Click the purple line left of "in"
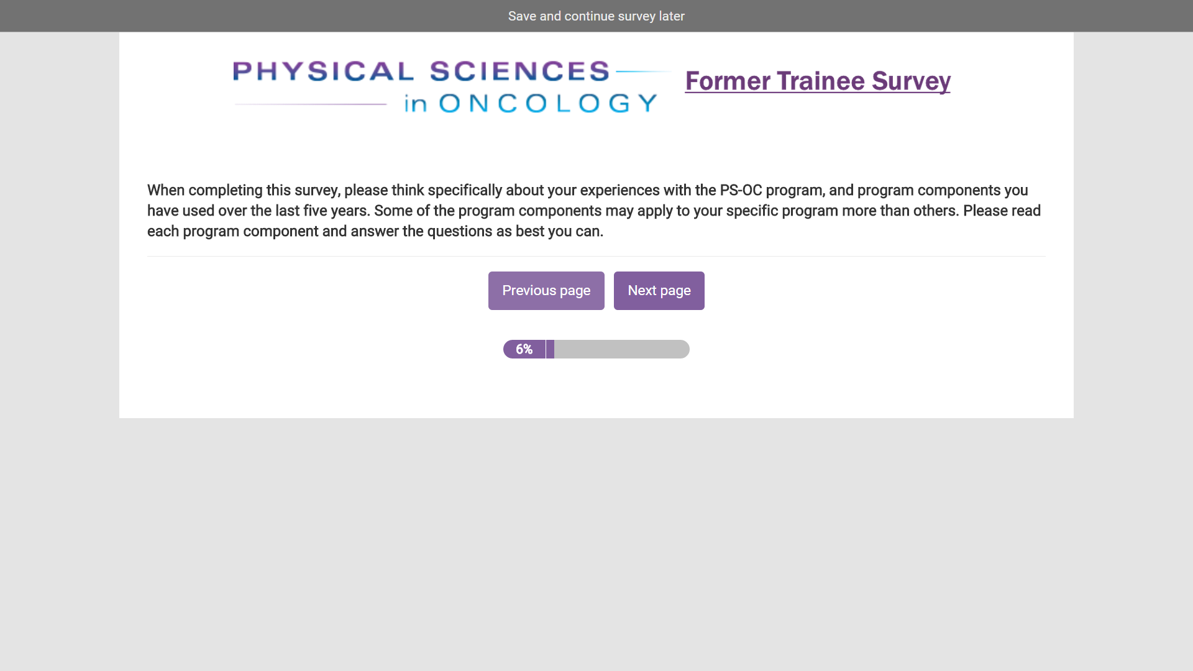The height and width of the screenshot is (671, 1193). [x=311, y=104]
